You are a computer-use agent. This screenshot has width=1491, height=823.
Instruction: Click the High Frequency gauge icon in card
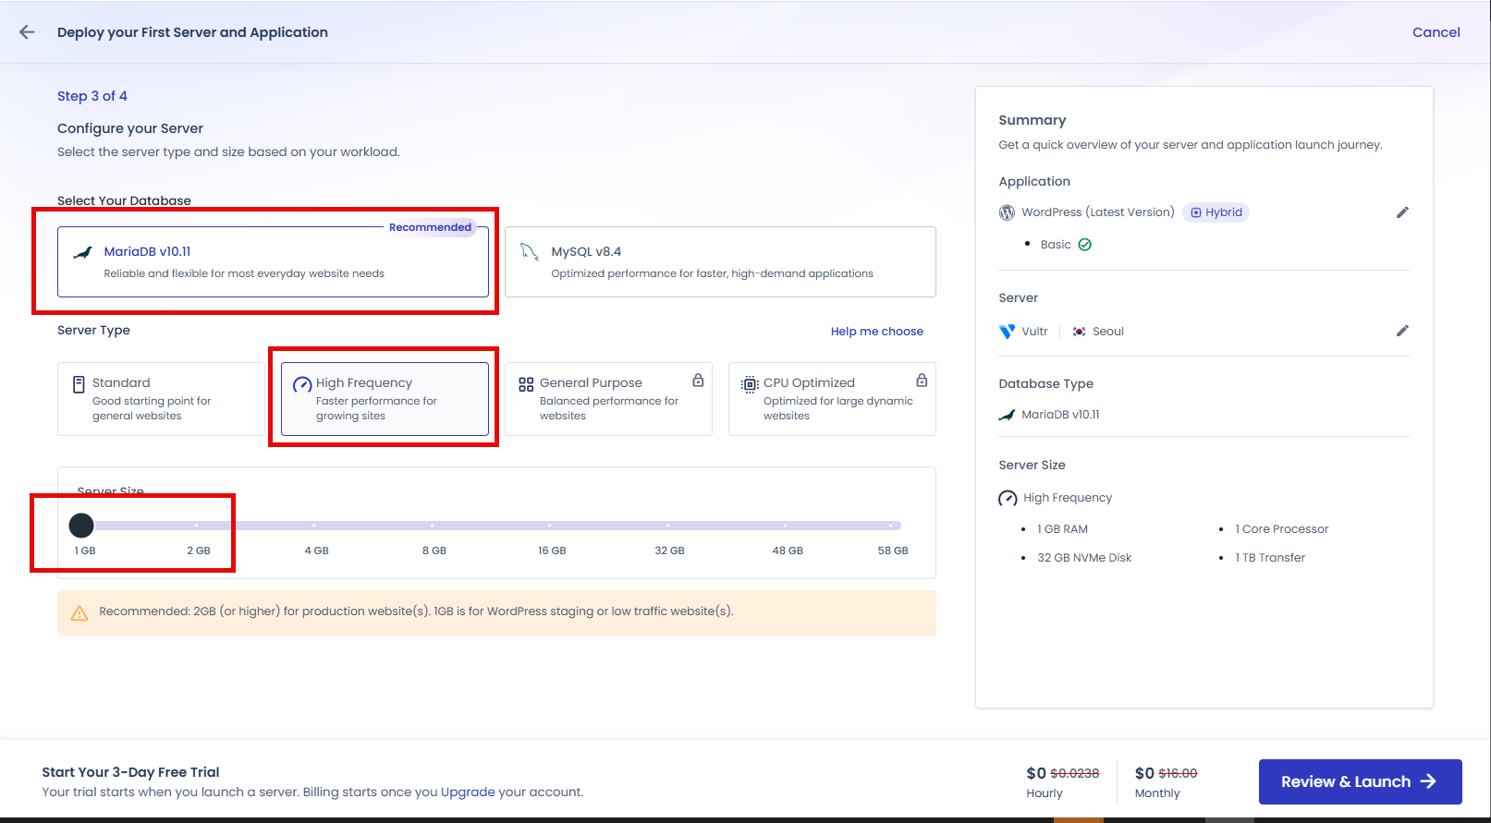click(302, 385)
